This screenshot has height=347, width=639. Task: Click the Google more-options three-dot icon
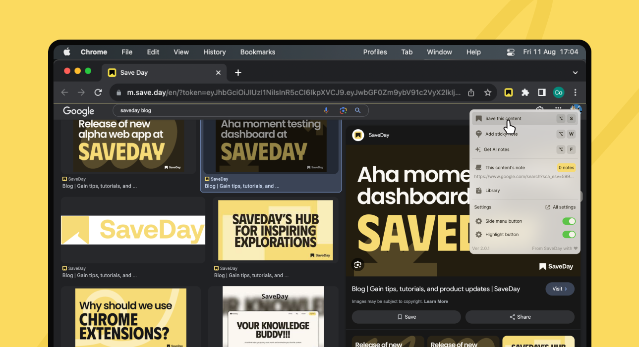[558, 108]
